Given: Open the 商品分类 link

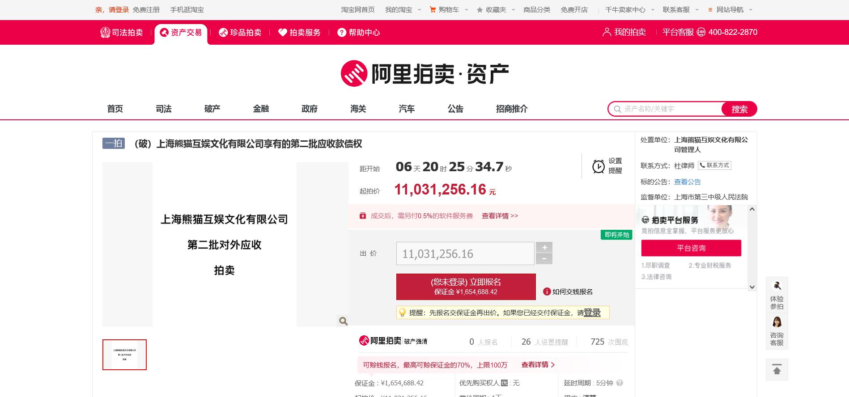Looking at the screenshot, I should point(537,9).
